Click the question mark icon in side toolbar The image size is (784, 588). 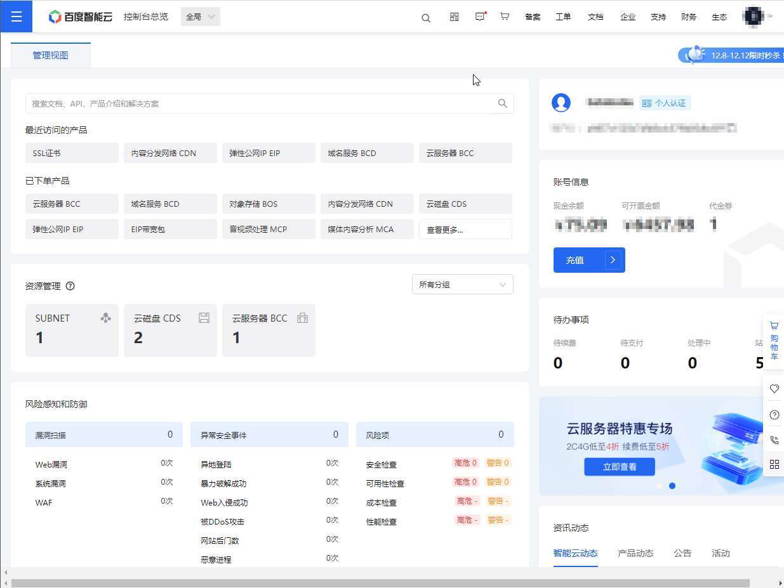tap(774, 415)
